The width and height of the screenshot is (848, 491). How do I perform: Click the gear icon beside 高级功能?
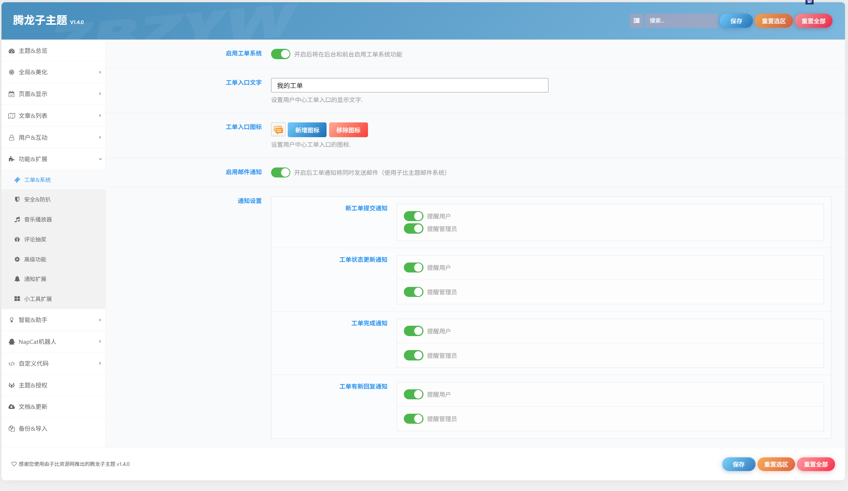coord(17,259)
